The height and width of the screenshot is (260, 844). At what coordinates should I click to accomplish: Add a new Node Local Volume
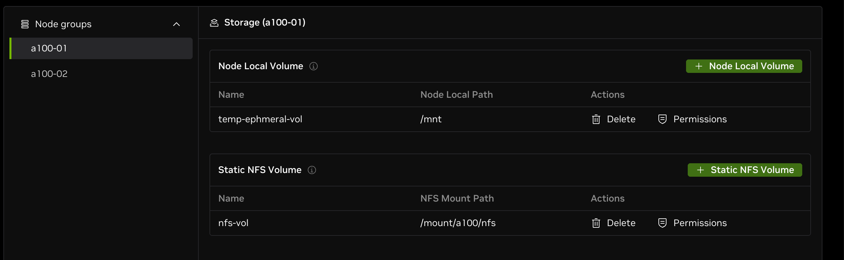click(x=744, y=66)
